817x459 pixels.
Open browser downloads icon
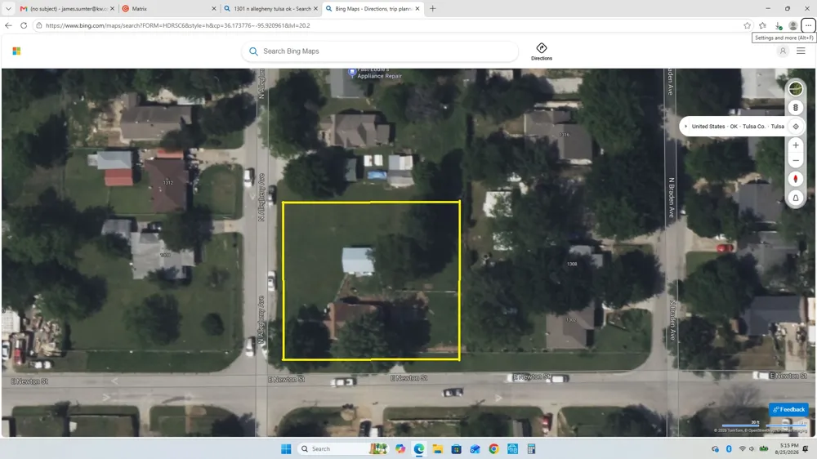(x=779, y=25)
